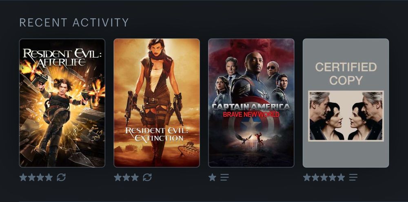Select the fourth star beneath Resident Evil: Afterlife
Viewport: 408px width, 202px height.
coord(49,177)
